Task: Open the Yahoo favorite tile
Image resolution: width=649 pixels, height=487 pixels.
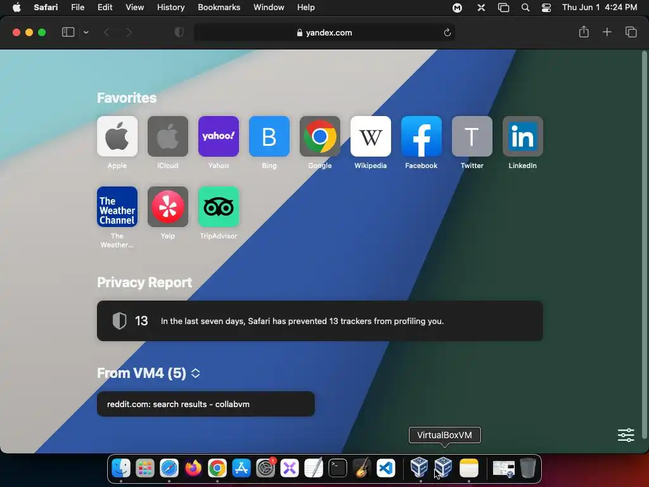Action: click(x=219, y=136)
